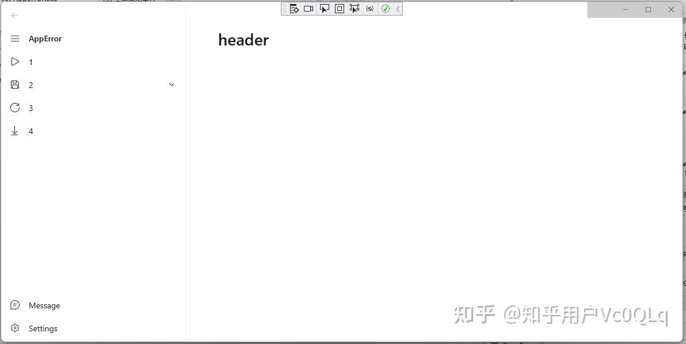Toggle Track Focused Element

click(355, 9)
